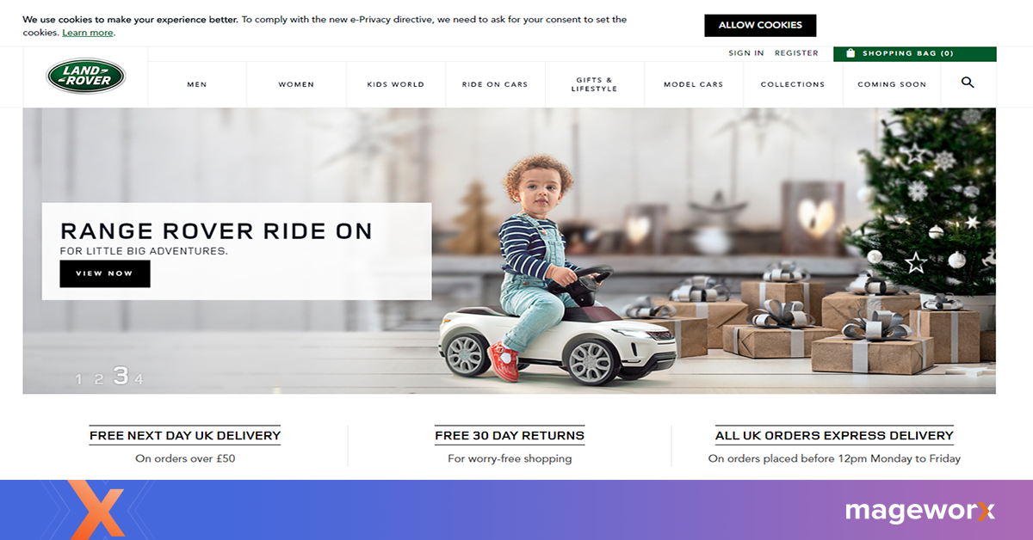Open the search magnifier icon
The height and width of the screenshot is (540, 1033).
pyautogui.click(x=968, y=83)
